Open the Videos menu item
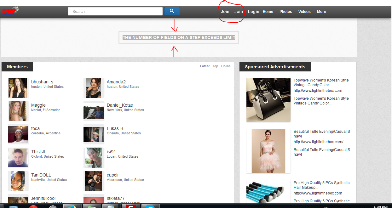This screenshot has height=208, width=392. click(x=304, y=12)
